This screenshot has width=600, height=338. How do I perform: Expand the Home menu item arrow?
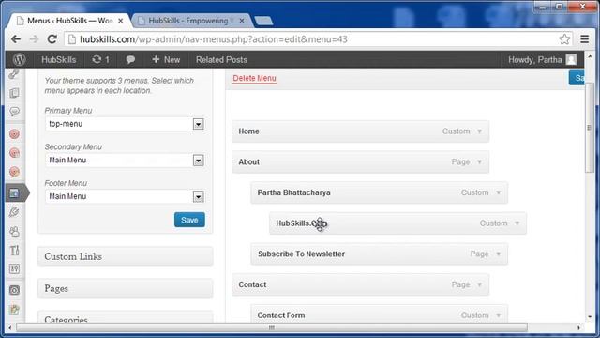tap(479, 131)
